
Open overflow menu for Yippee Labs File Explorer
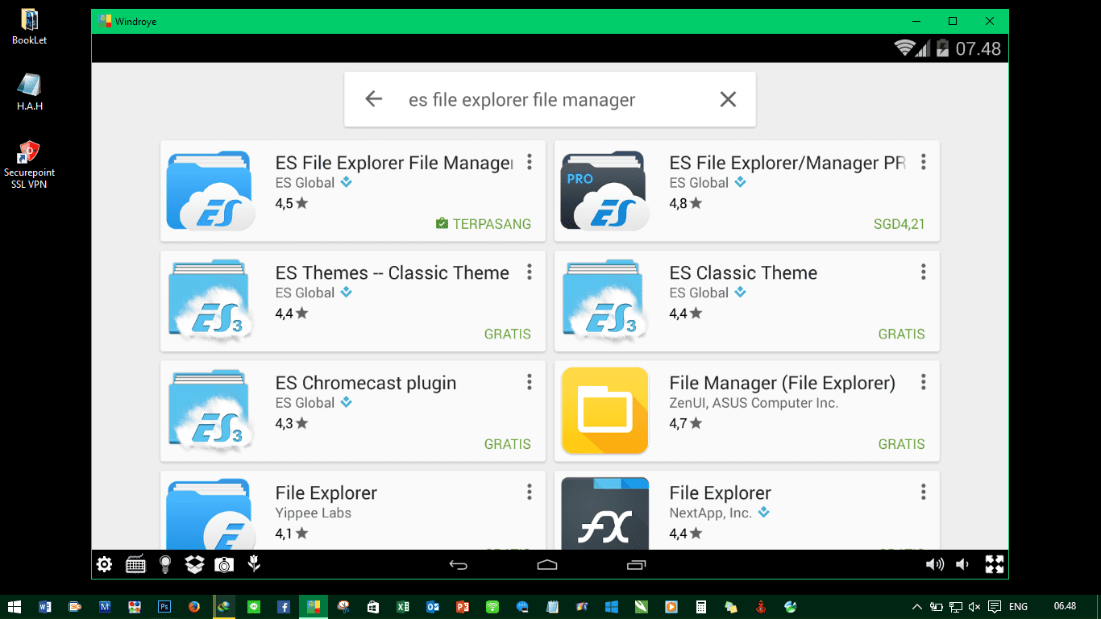pyautogui.click(x=530, y=492)
